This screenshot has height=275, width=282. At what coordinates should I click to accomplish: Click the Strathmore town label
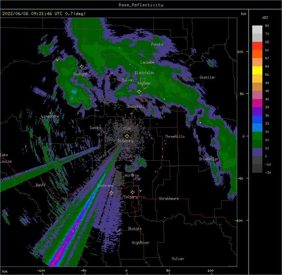pyautogui.click(x=169, y=199)
